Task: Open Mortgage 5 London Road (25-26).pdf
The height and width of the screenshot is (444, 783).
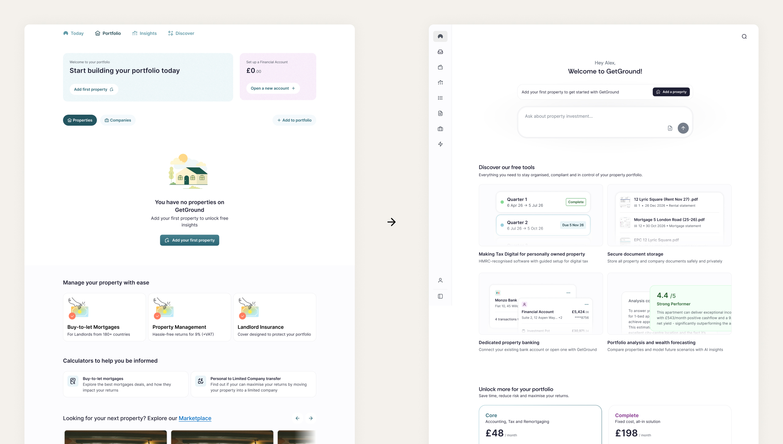Action: pyautogui.click(x=669, y=223)
